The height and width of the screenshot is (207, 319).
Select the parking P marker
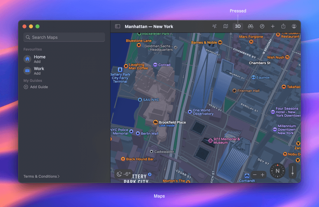150,174
